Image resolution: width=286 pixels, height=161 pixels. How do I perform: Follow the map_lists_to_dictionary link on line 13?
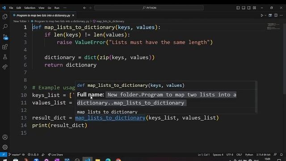pyautogui.click(x=110, y=118)
